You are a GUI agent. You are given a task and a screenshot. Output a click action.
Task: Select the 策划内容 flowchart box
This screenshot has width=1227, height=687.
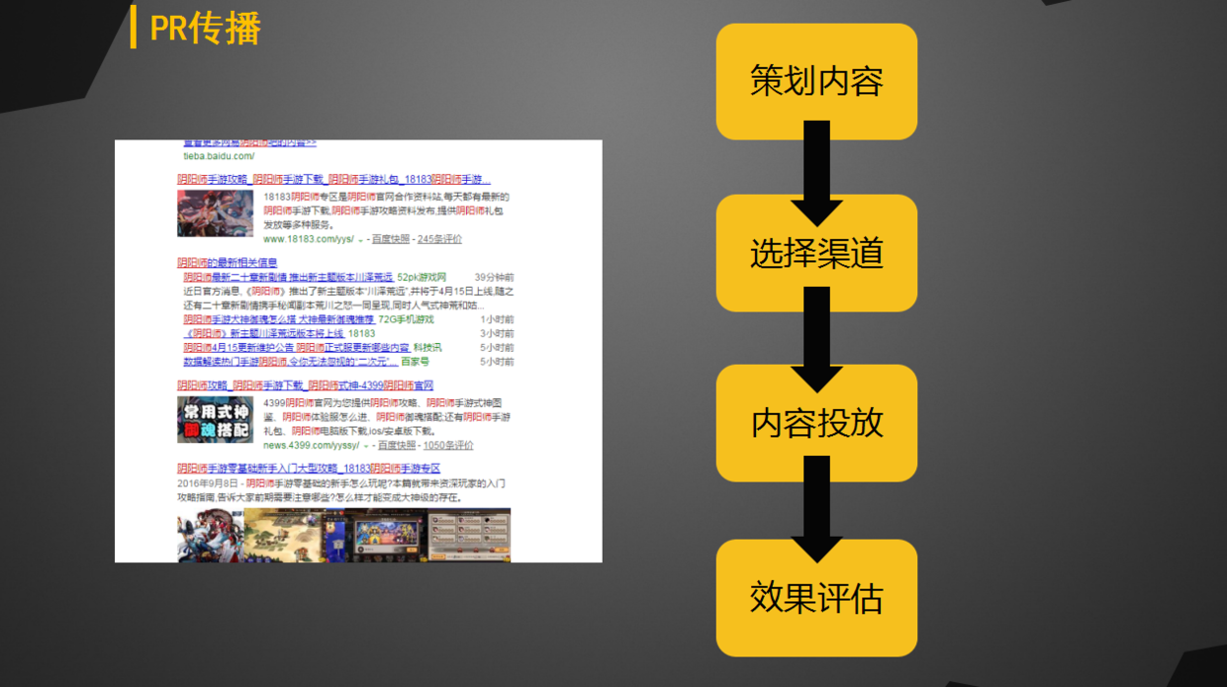pos(816,81)
